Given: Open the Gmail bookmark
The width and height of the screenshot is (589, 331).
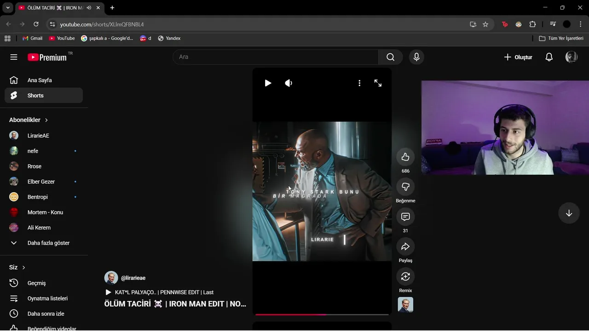Looking at the screenshot, I should coord(32,39).
